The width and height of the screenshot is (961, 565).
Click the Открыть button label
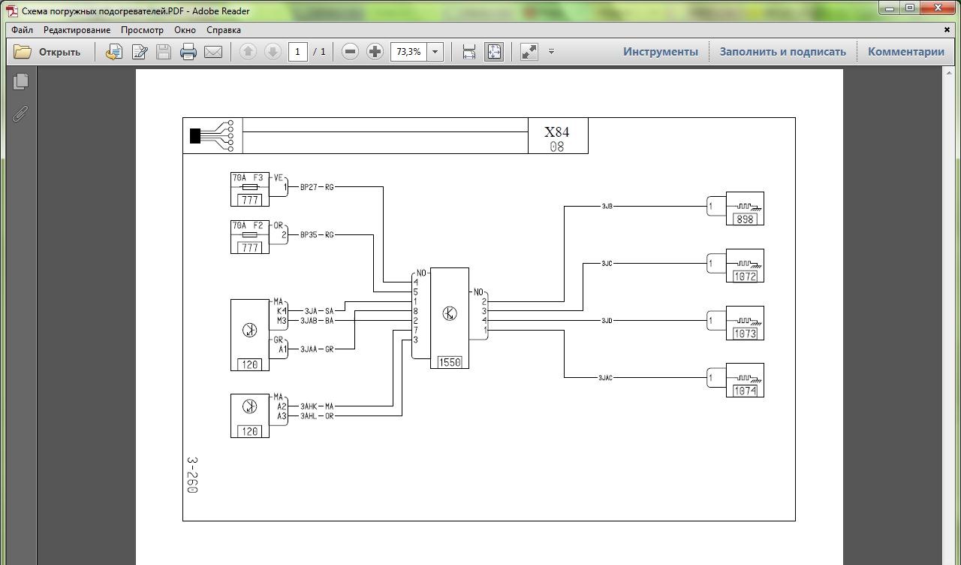59,52
